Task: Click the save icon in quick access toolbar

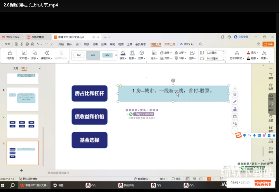Action: 17,44
